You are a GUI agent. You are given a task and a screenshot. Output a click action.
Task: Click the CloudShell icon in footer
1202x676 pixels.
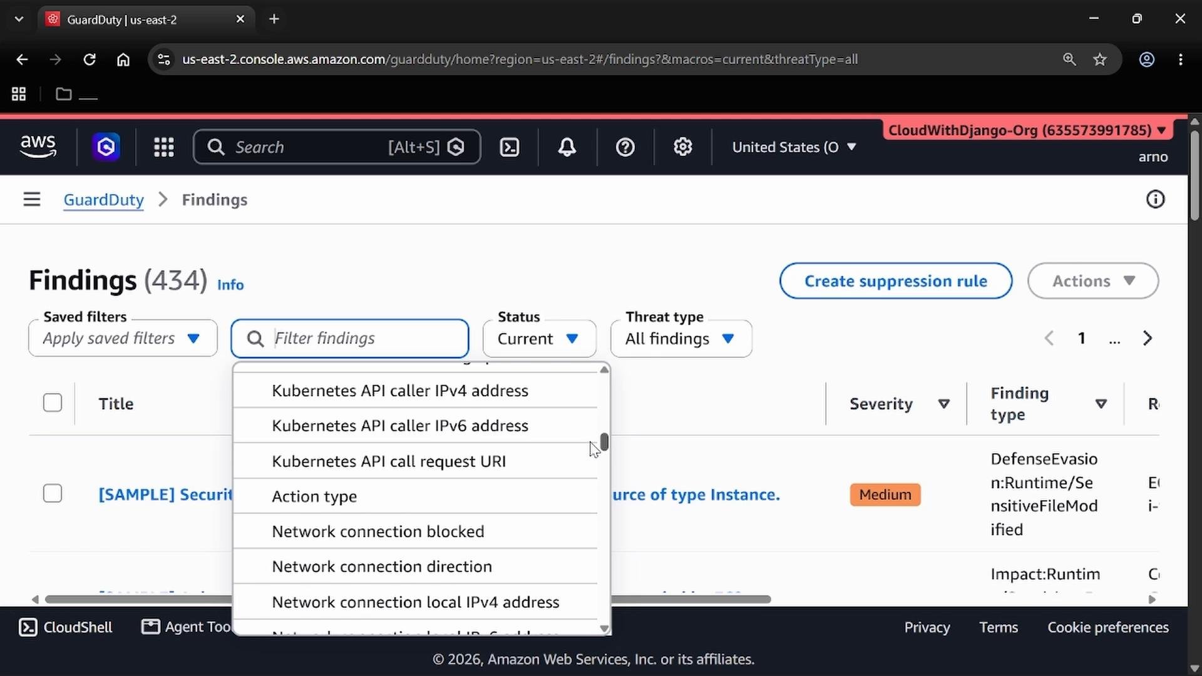(28, 627)
